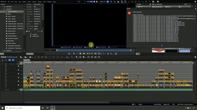Toggle the 2 V track video mute
This screenshot has width=197, height=110.
(x=18, y=81)
